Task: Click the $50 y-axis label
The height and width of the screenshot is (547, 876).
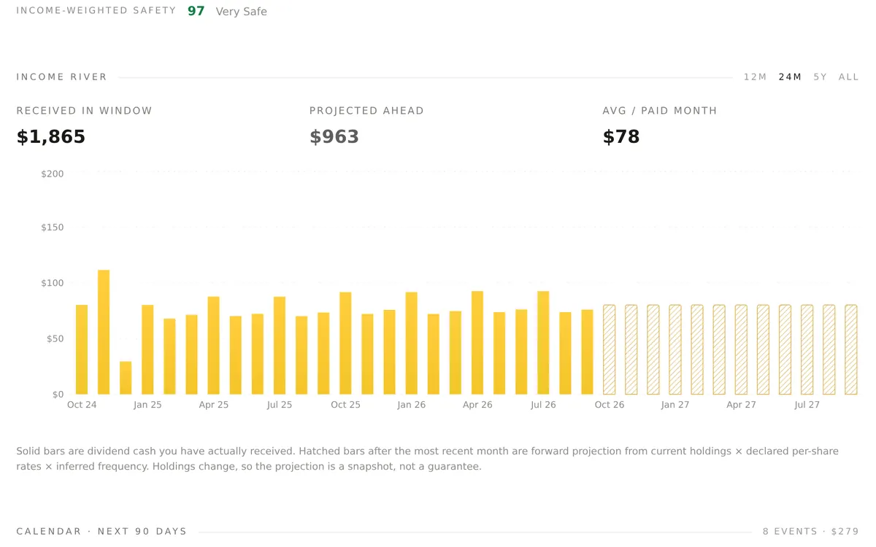Action: [55, 338]
